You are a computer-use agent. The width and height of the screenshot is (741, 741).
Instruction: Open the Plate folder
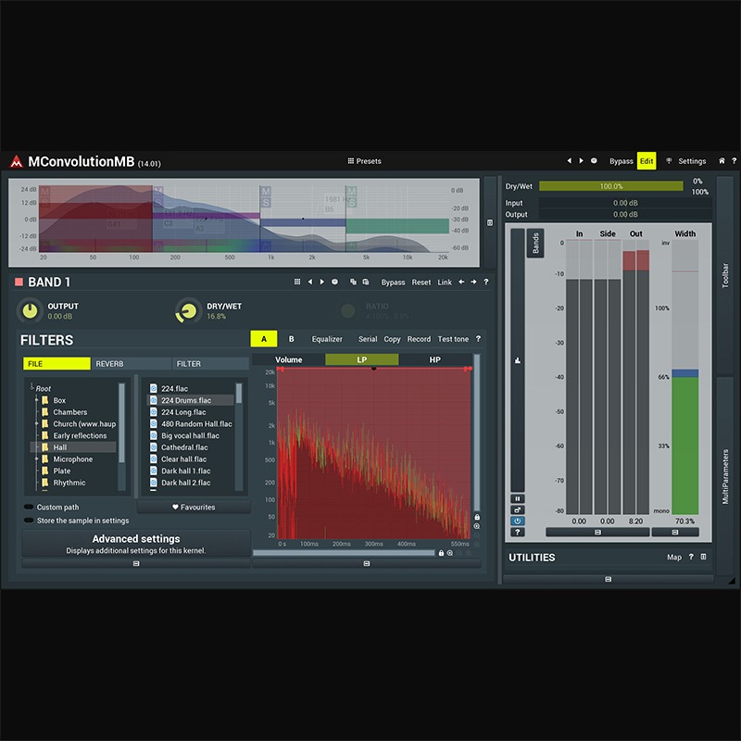tap(61, 471)
